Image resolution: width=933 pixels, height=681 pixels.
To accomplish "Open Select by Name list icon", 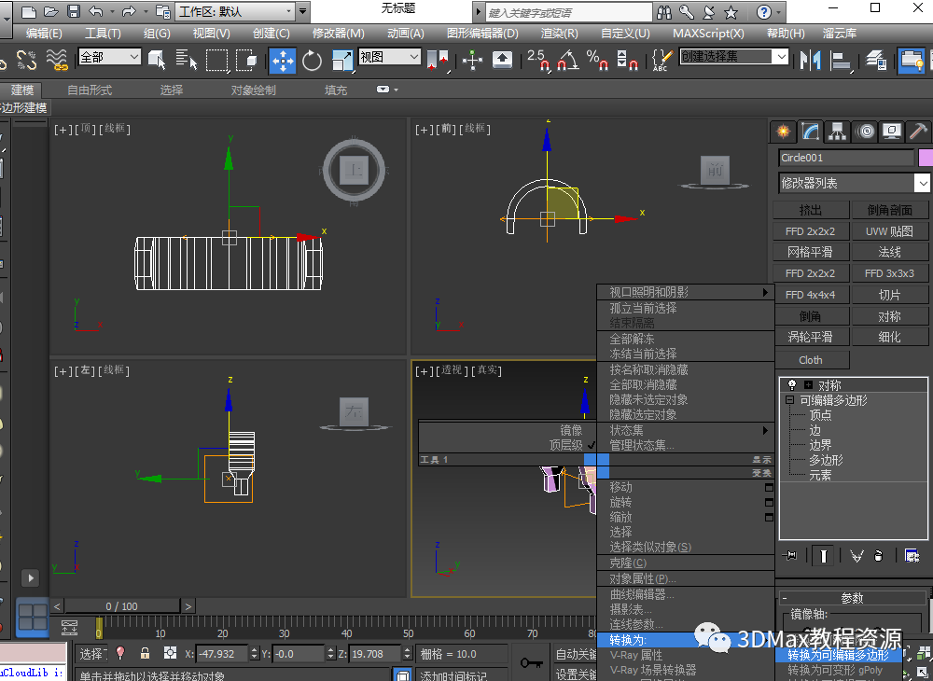I will tap(187, 60).
